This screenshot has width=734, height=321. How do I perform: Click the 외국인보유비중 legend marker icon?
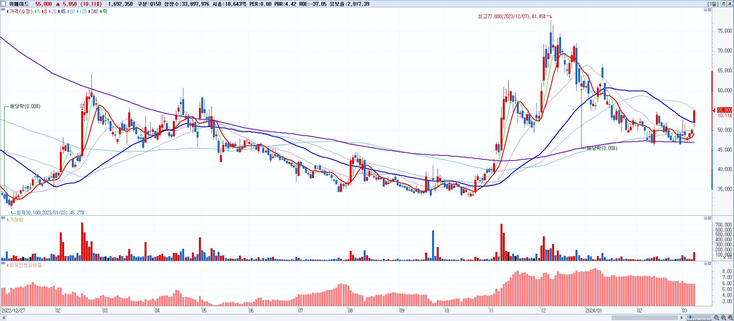pos(7,265)
